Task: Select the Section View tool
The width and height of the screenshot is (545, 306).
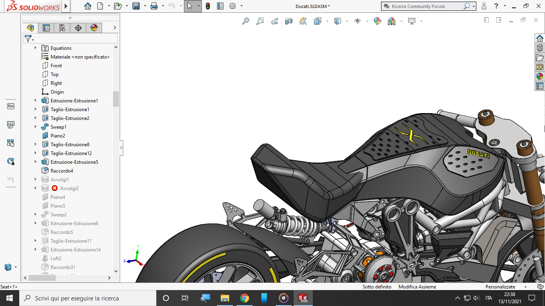Action: (x=289, y=21)
